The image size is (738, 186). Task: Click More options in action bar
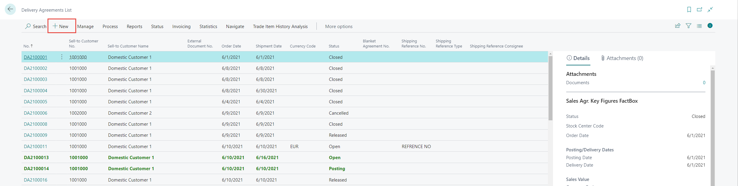(x=339, y=27)
